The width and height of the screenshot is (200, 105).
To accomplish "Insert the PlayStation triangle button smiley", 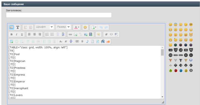I will (176, 45).
